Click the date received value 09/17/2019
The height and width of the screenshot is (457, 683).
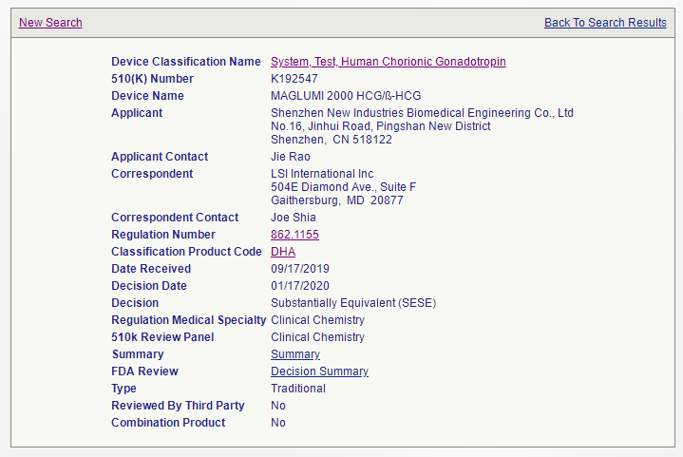299,269
